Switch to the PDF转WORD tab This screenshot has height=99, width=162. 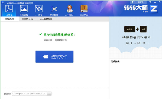[x=9, y=19]
